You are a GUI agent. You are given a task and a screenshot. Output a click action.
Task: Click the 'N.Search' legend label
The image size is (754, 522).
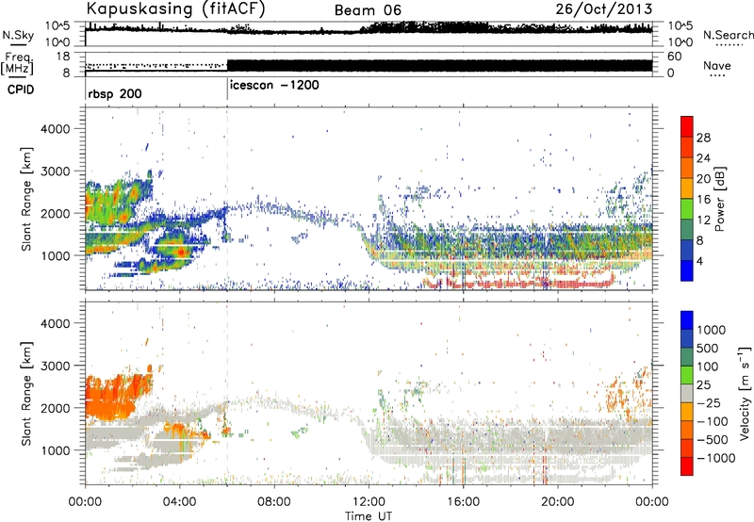[x=728, y=35]
